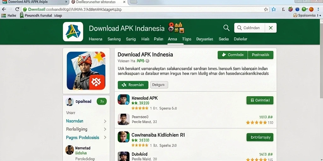The image size is (323, 161).
Task: Expand the Naorndan sidebar chevron
Action: (x=105, y=121)
